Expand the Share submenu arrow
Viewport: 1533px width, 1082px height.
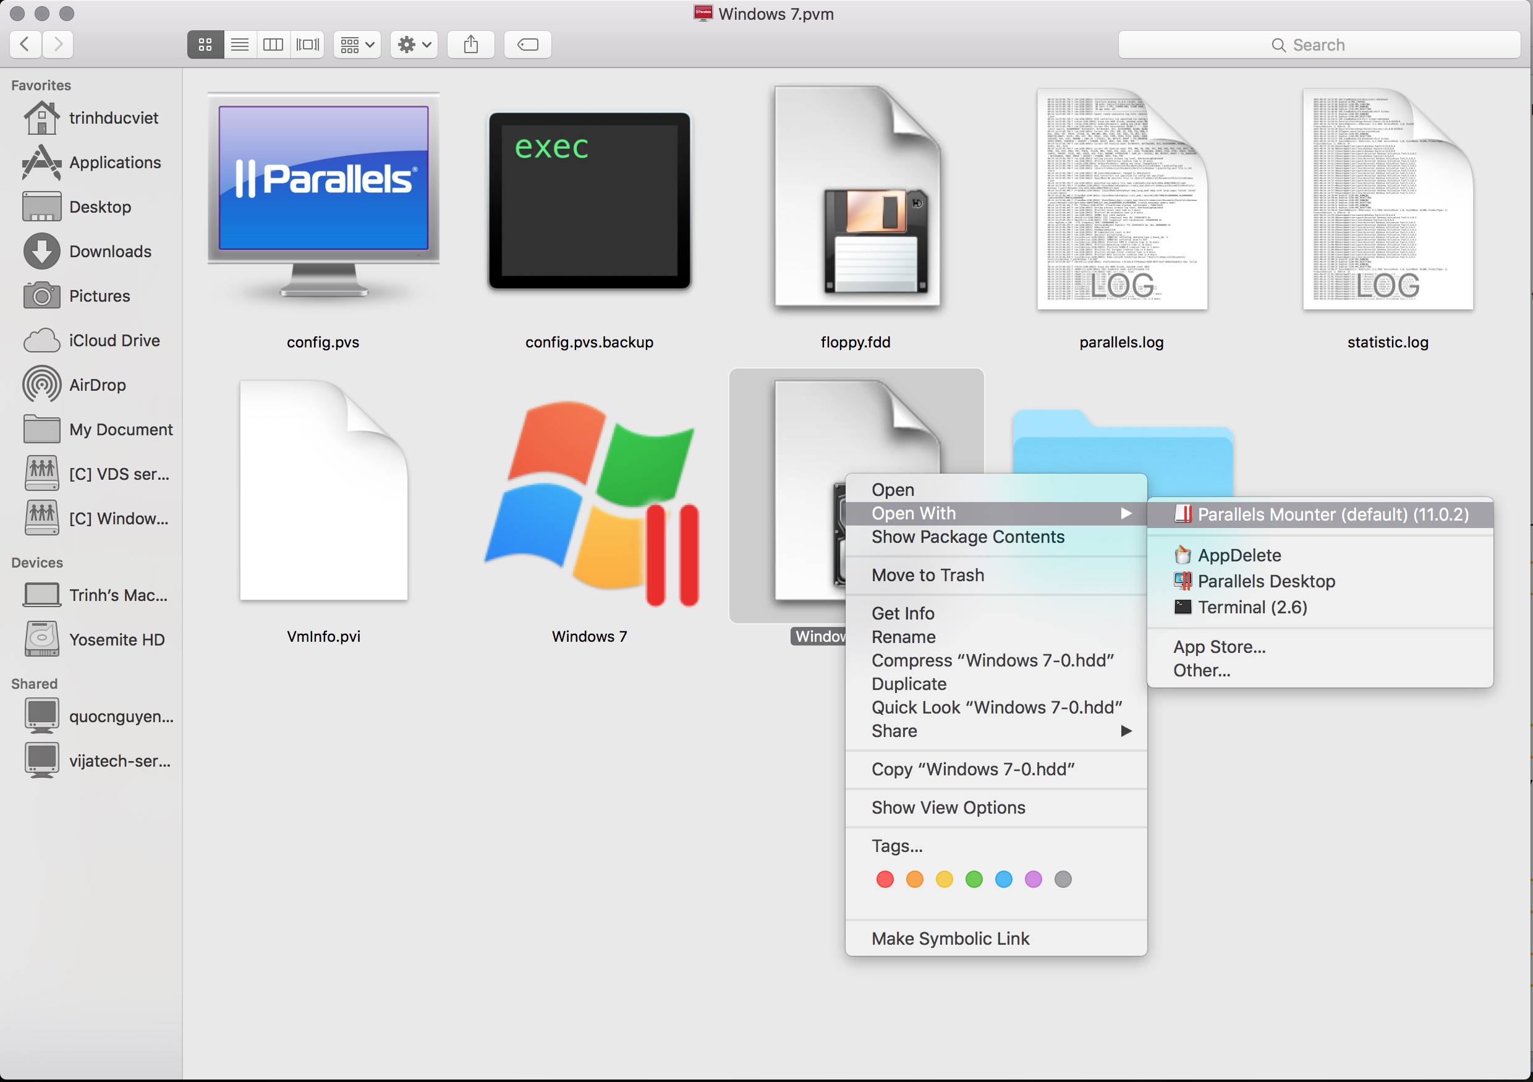coord(1127,731)
